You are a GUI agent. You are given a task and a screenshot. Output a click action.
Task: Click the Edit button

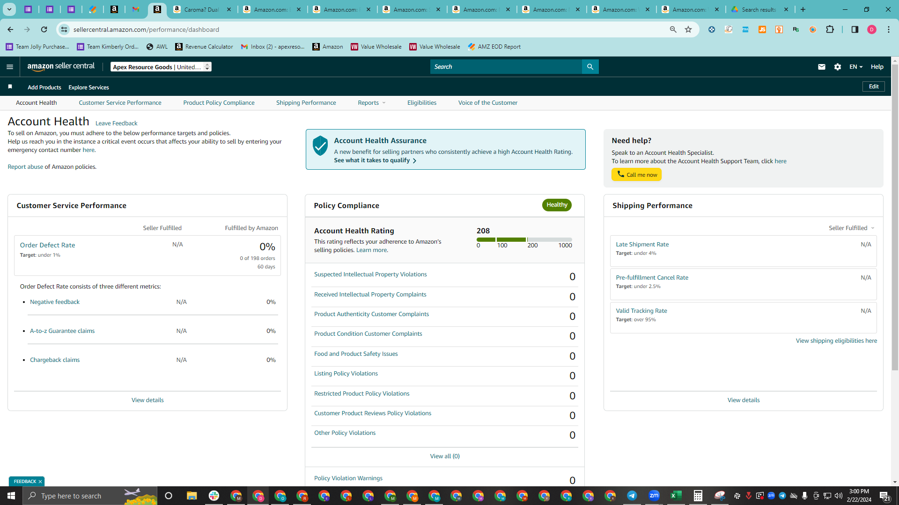[x=874, y=87]
